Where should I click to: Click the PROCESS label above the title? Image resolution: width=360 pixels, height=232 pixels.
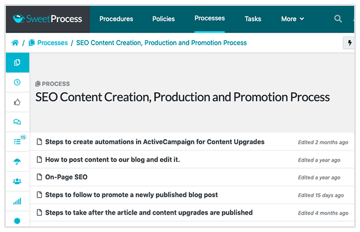pos(53,84)
